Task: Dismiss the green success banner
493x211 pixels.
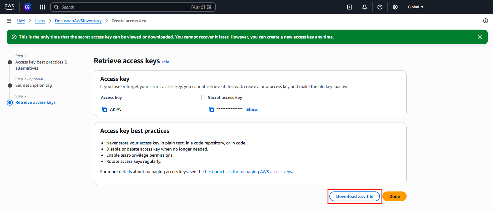Action: (480, 37)
